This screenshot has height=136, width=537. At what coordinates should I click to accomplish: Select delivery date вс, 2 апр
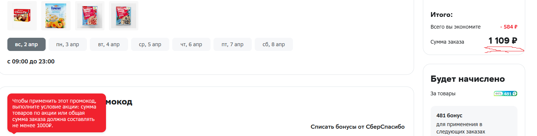(27, 44)
